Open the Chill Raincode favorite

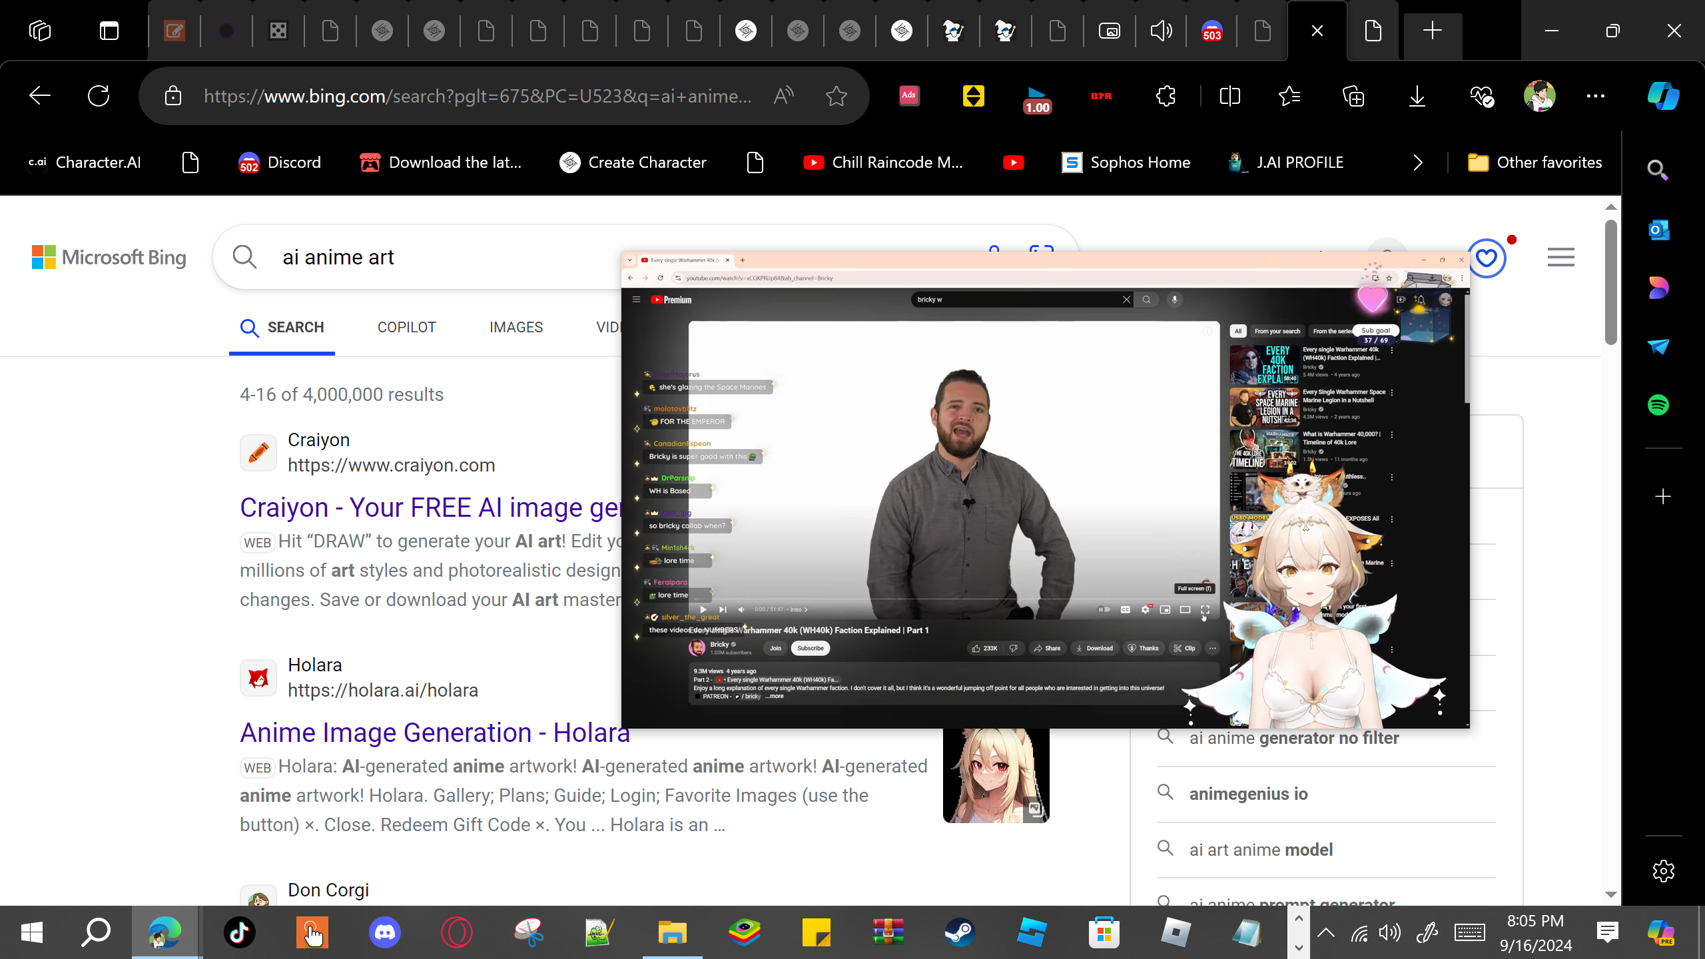pyautogui.click(x=883, y=162)
